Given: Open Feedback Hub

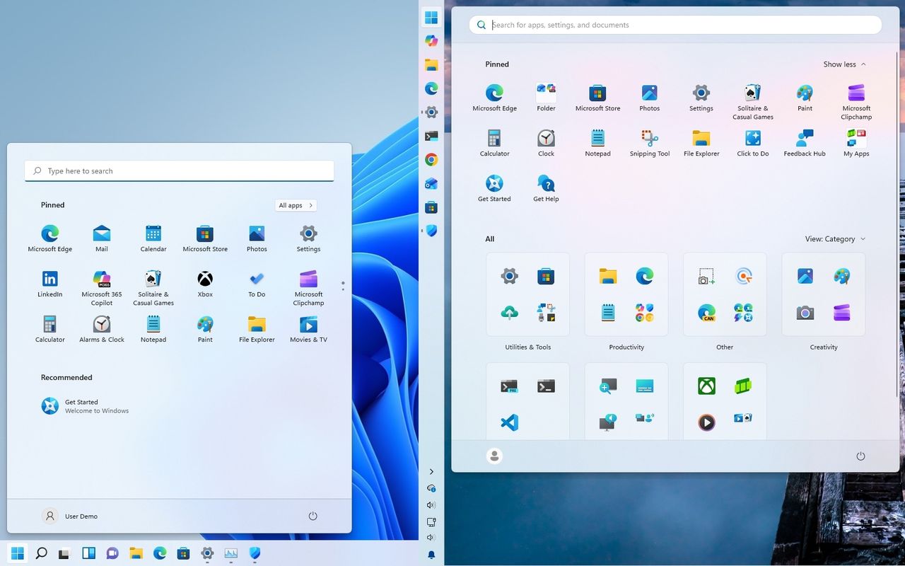Looking at the screenshot, I should click(x=805, y=143).
